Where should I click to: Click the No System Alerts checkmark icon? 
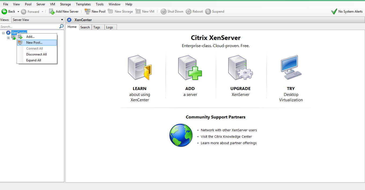coord(334,12)
